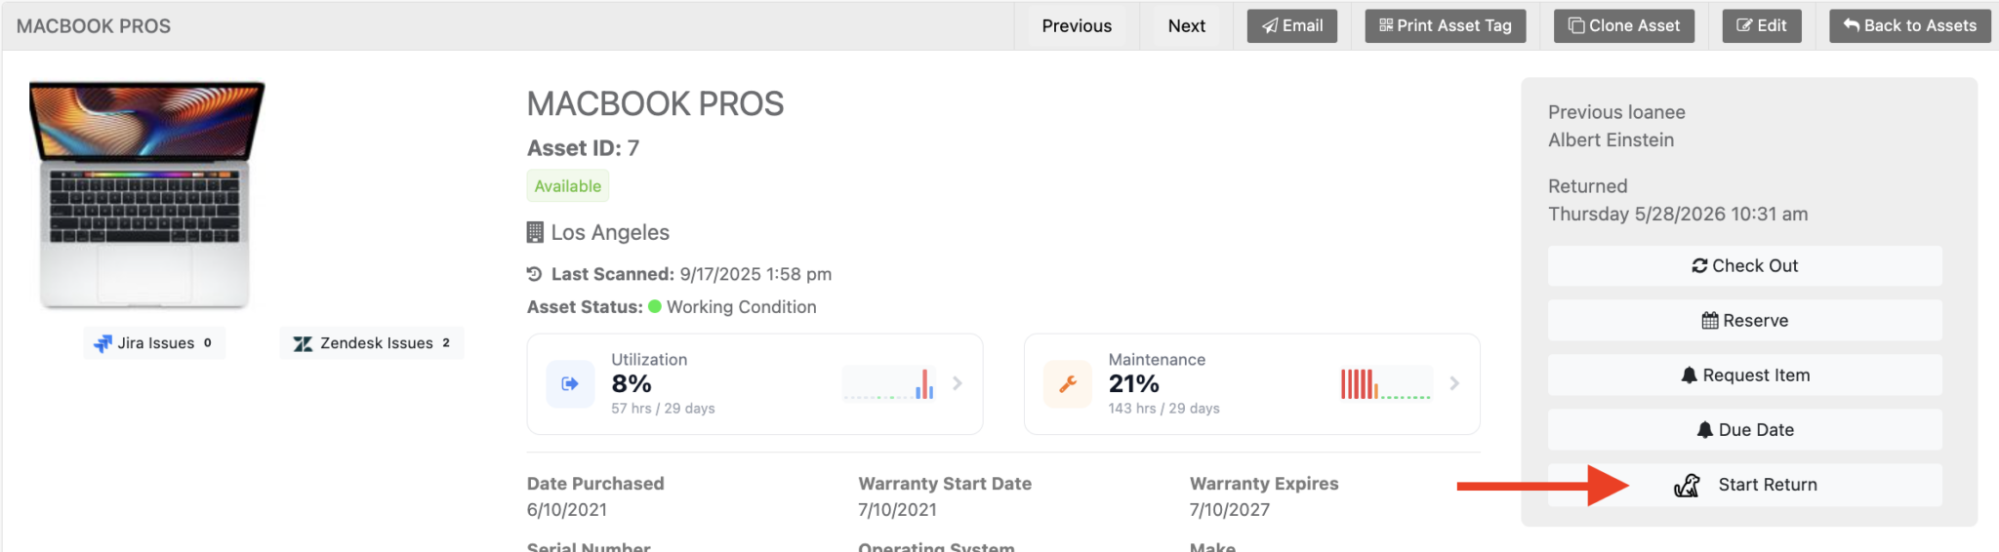Go to the Next asset

[1186, 26]
